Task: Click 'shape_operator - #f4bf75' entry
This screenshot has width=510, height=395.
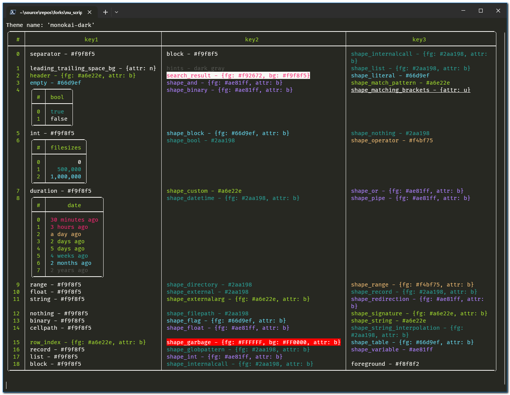Action: 392,140
